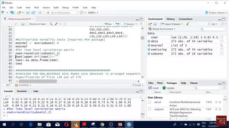Open the acepack package link
This screenshot has width=229, height=128.
159,109
